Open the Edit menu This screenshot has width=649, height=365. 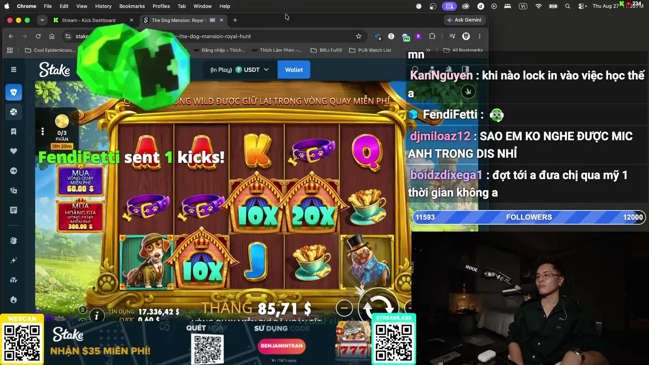click(64, 6)
